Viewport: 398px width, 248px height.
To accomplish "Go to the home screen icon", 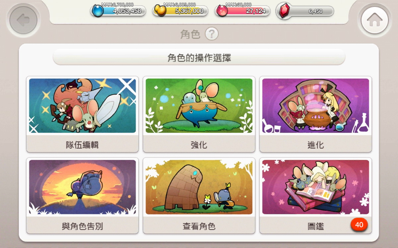I will click(374, 20).
